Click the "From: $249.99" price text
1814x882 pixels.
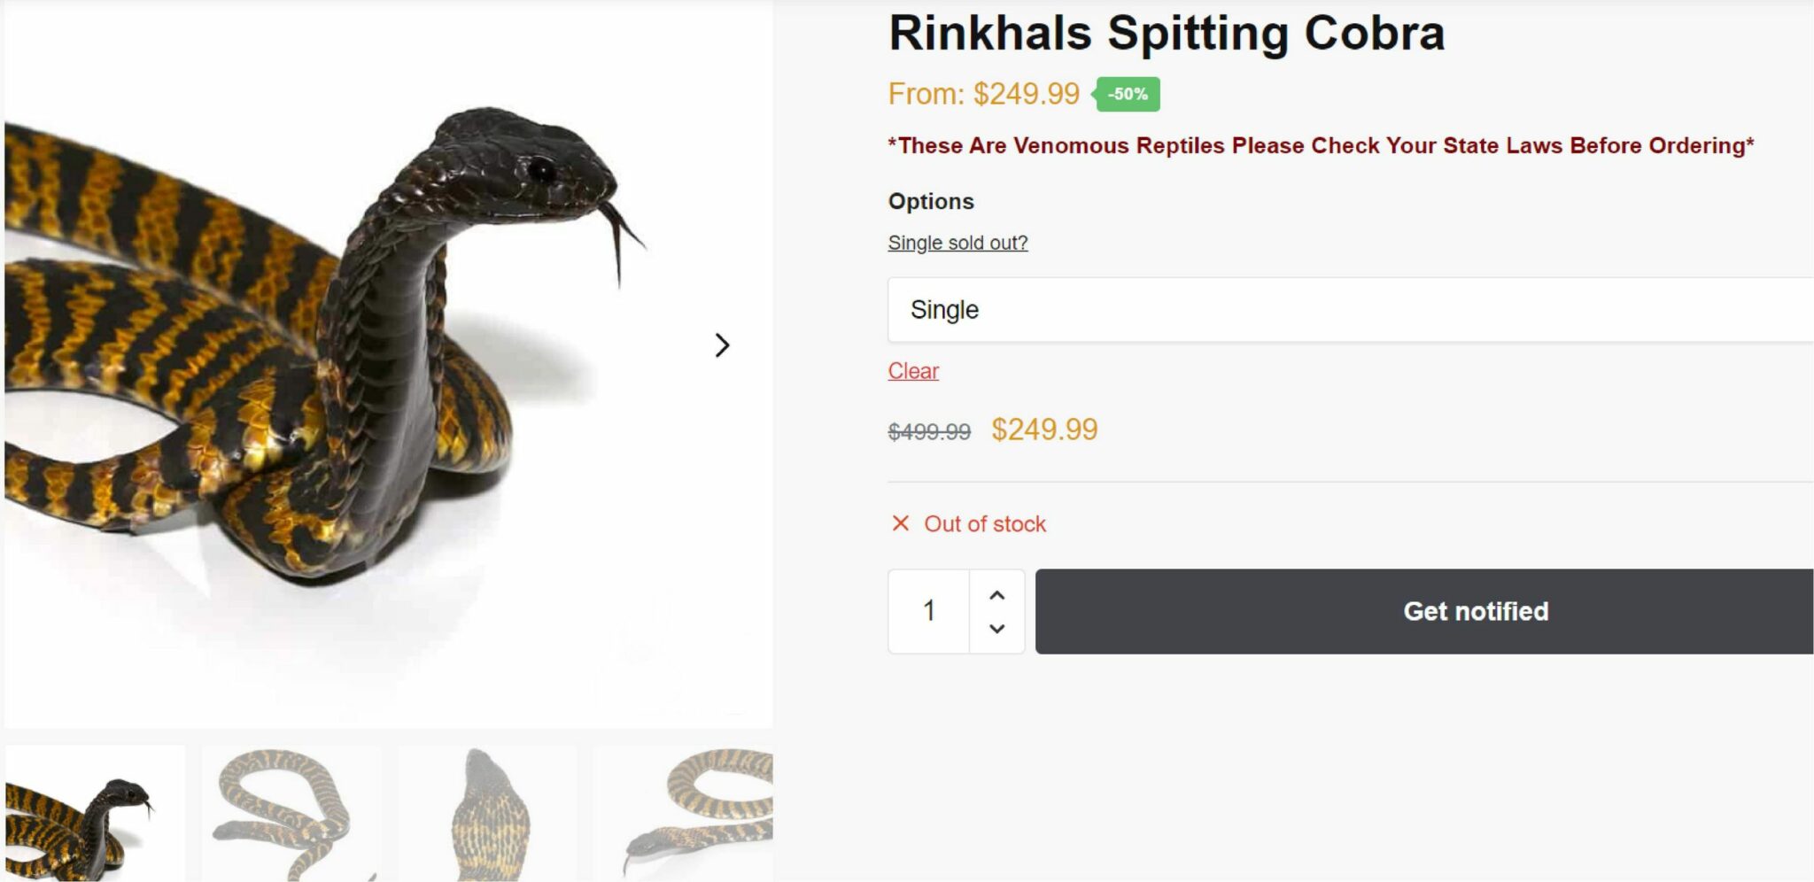point(983,94)
